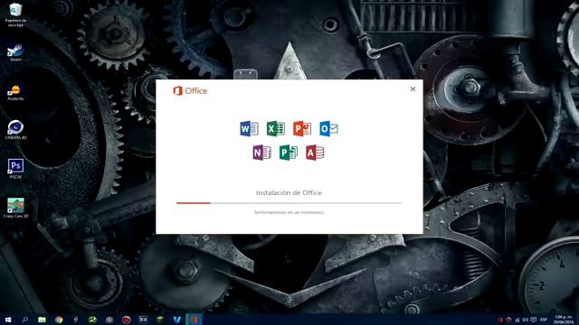Viewport: 579px width, 325px height.
Task: Click the OneNote icon in Office installer
Action: (x=261, y=153)
